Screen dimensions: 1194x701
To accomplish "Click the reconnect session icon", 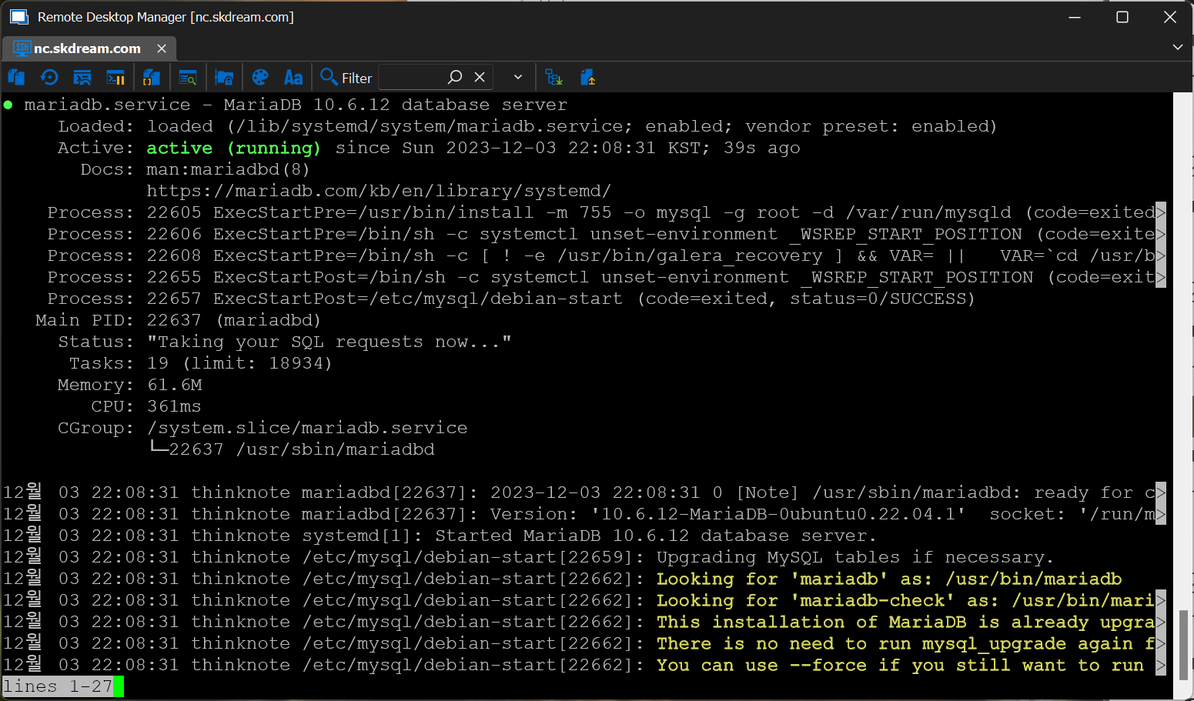I will 49,77.
